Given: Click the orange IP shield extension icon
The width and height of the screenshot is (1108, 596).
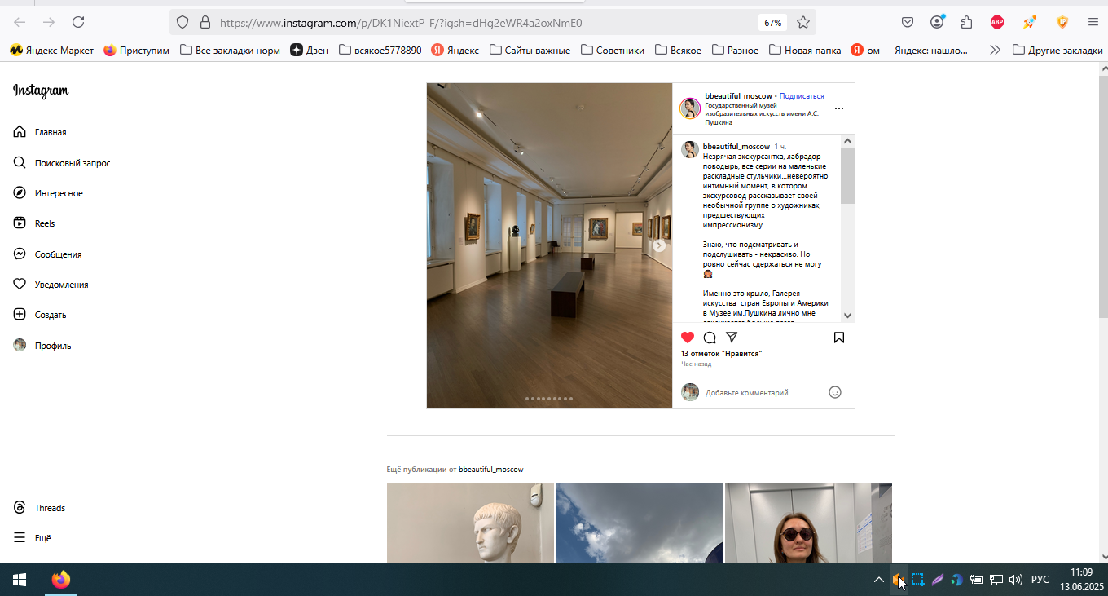Looking at the screenshot, I should coord(1062,22).
